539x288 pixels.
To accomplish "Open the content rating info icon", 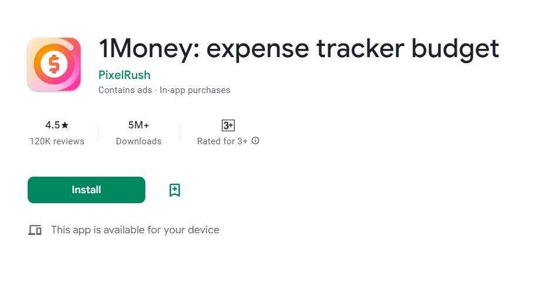I will pos(255,141).
